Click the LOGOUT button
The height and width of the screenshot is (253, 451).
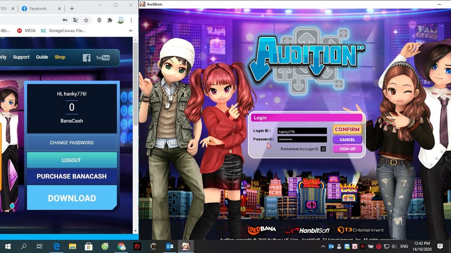pyautogui.click(x=72, y=160)
